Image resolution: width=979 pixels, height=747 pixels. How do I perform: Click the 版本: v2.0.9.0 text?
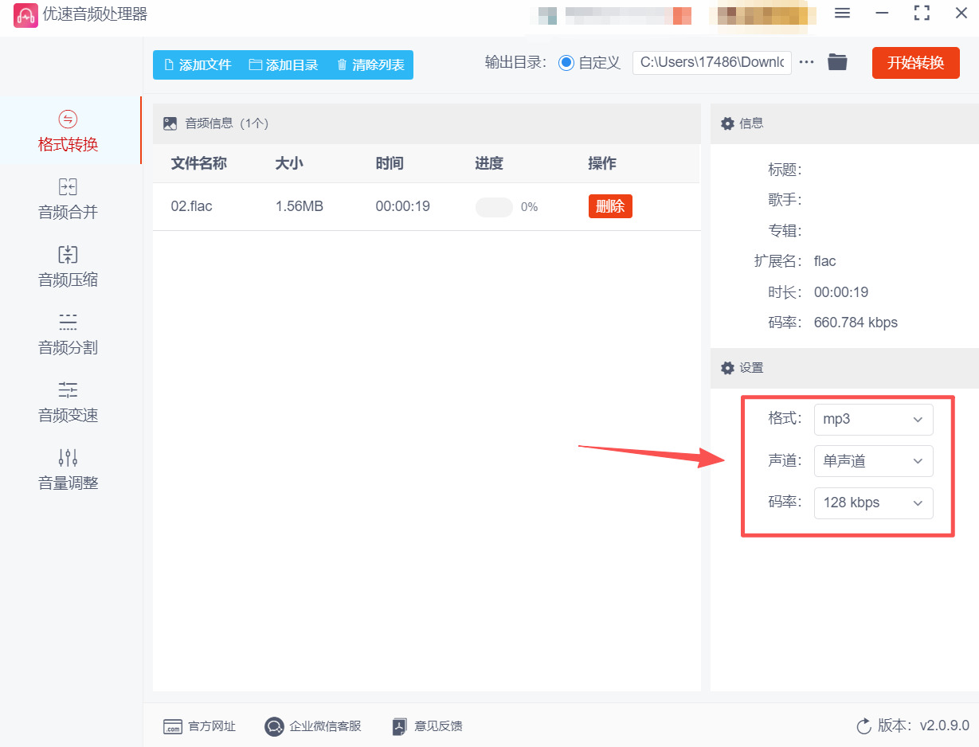coord(923,725)
